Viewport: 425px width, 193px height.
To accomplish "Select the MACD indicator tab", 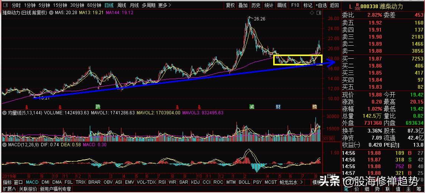I will click(32, 182).
